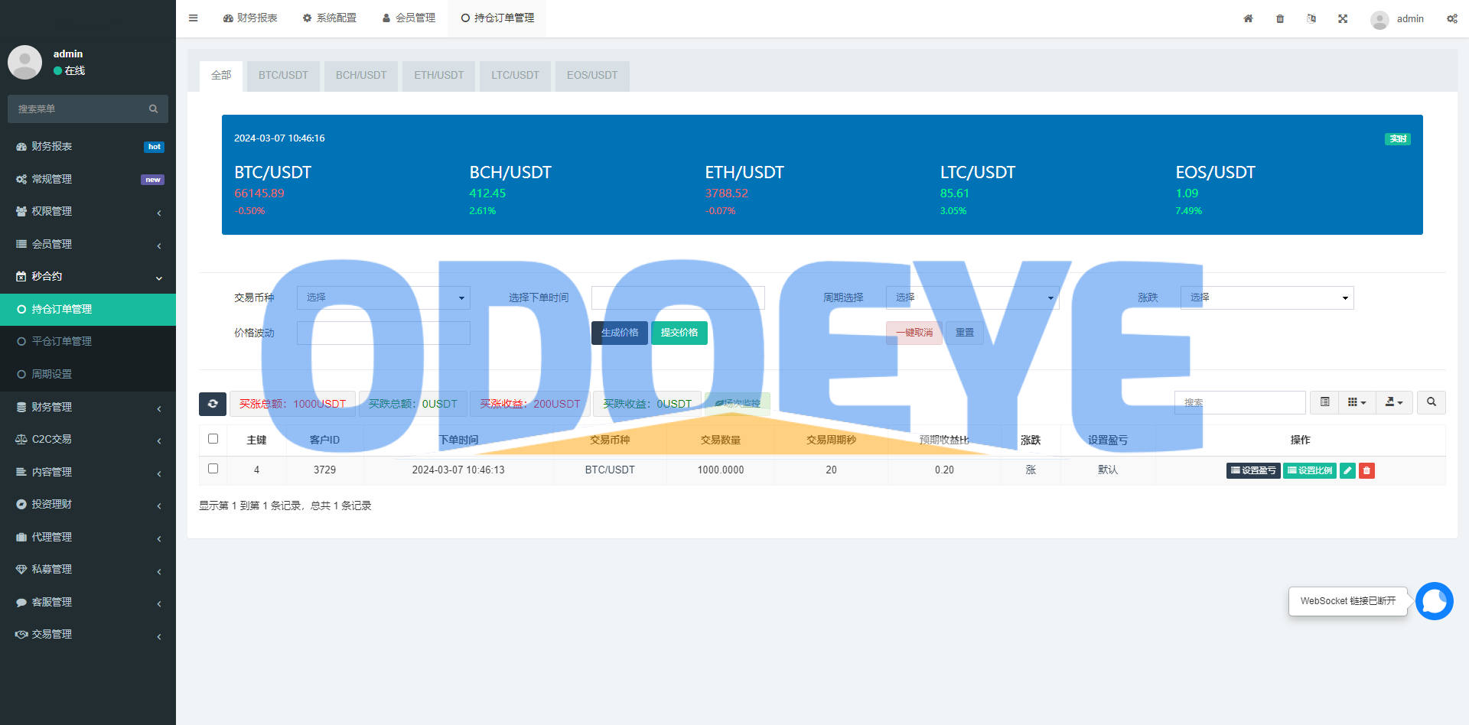The width and height of the screenshot is (1469, 725).
Task: Collapse 秒合约 sidebar menu
Action: (x=88, y=277)
